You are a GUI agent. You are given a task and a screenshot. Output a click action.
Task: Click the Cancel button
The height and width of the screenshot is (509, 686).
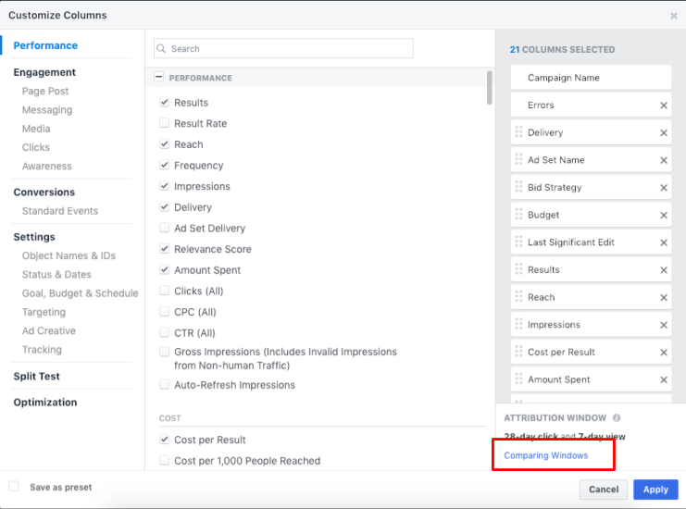click(x=604, y=490)
